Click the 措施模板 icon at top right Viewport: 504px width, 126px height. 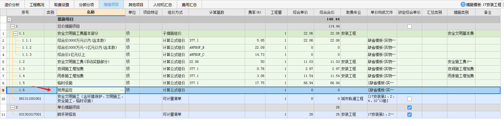(463, 4)
